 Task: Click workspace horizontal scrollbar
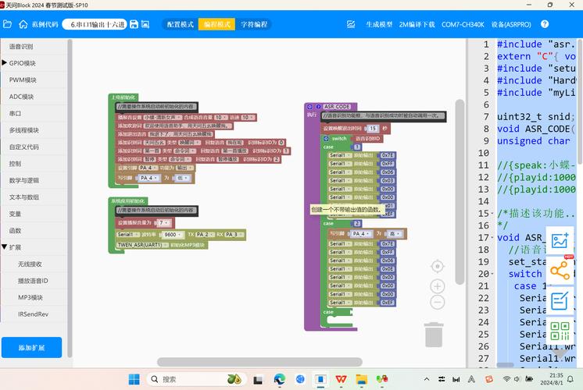click(259, 362)
